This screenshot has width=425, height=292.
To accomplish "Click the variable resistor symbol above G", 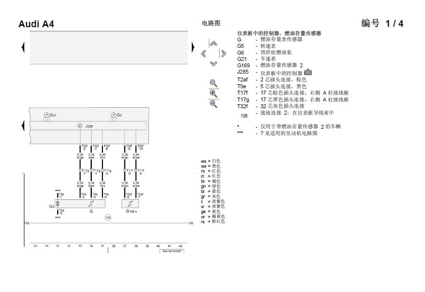I will pos(91,203).
